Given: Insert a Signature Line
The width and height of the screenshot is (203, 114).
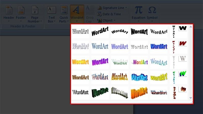Looking at the screenshot, I should click(x=111, y=8).
